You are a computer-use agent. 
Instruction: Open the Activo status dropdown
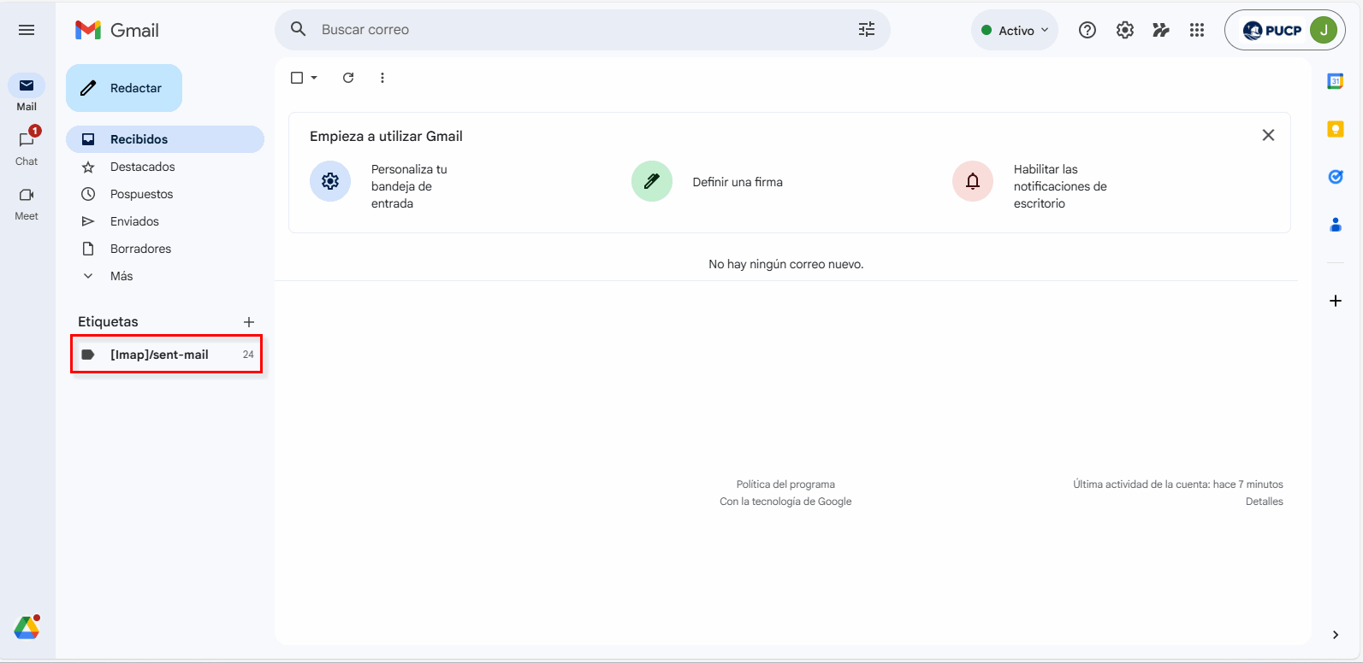coord(1015,30)
